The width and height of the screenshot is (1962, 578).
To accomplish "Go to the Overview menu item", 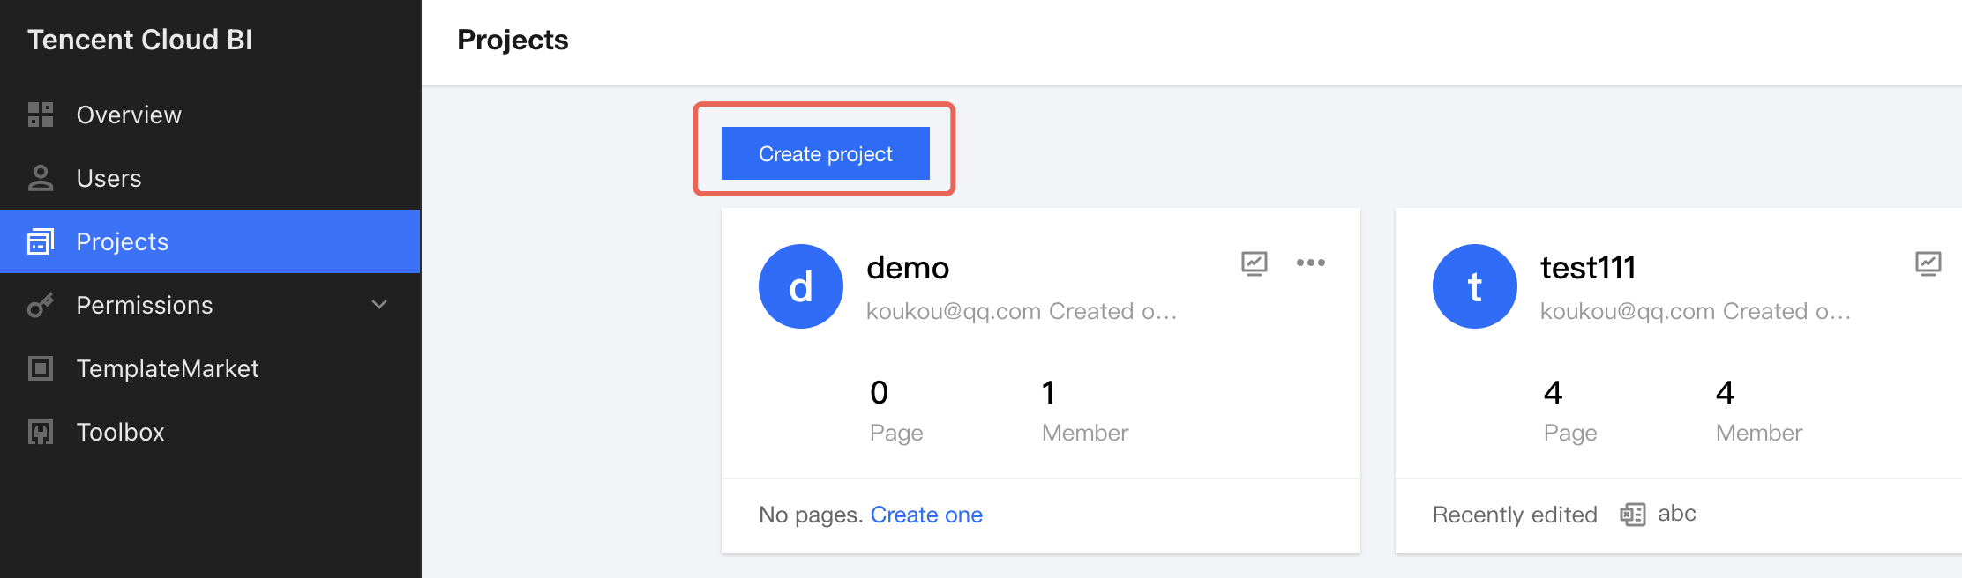I will click(129, 115).
